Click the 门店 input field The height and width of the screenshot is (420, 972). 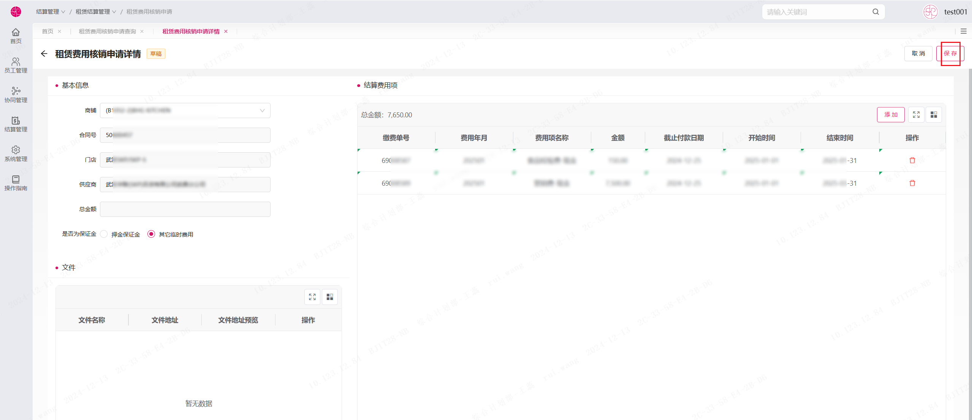pyautogui.click(x=185, y=160)
